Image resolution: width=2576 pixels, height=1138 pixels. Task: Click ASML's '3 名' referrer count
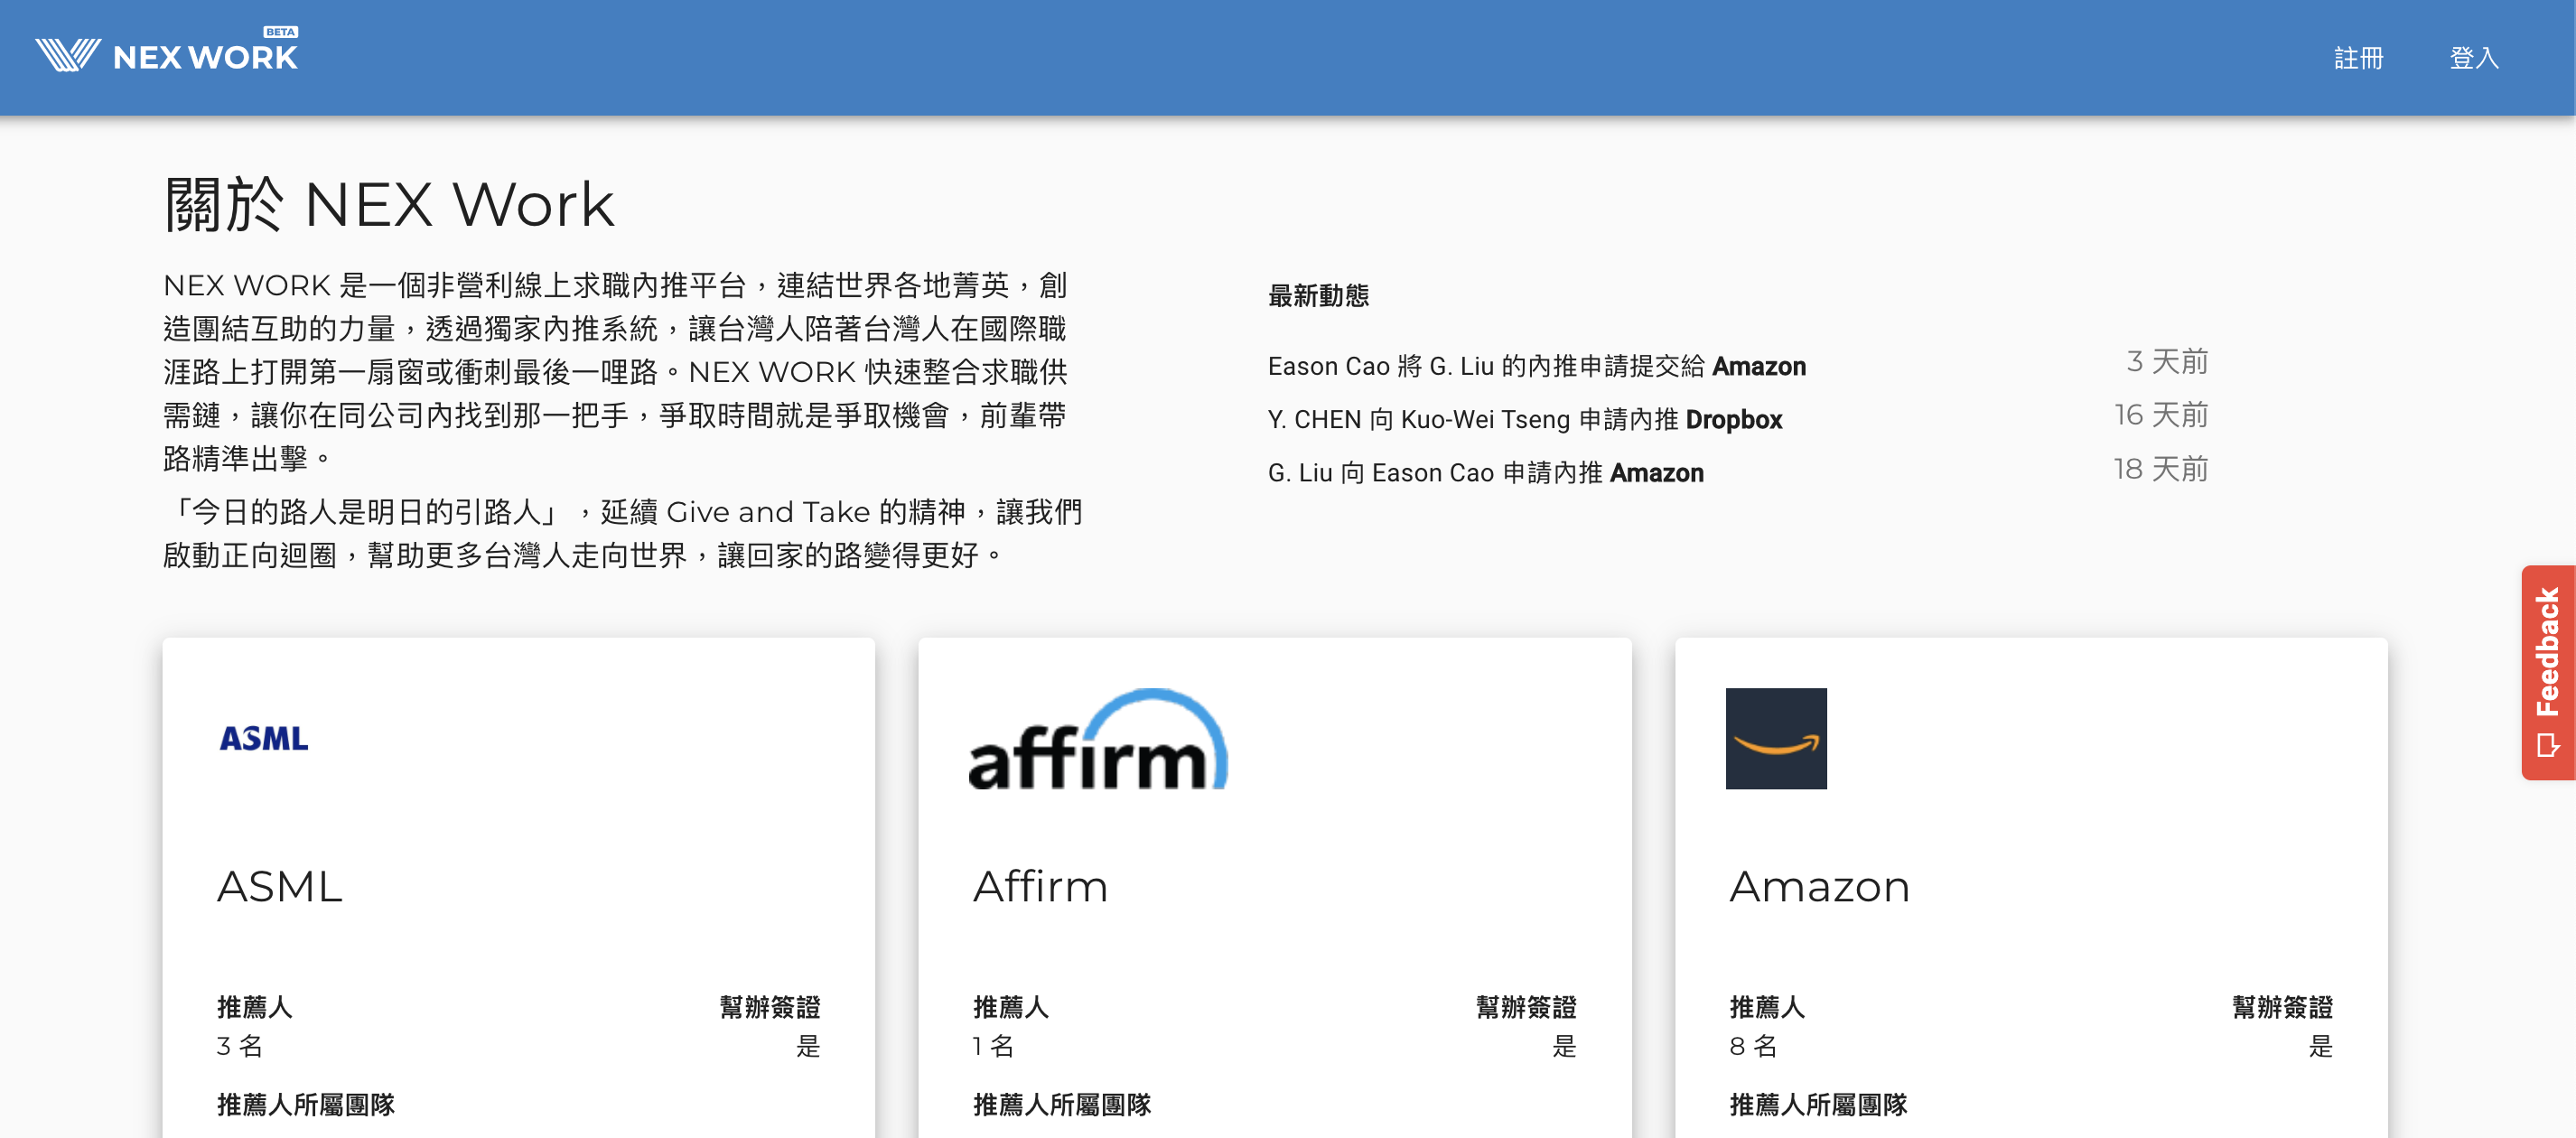pos(239,1046)
